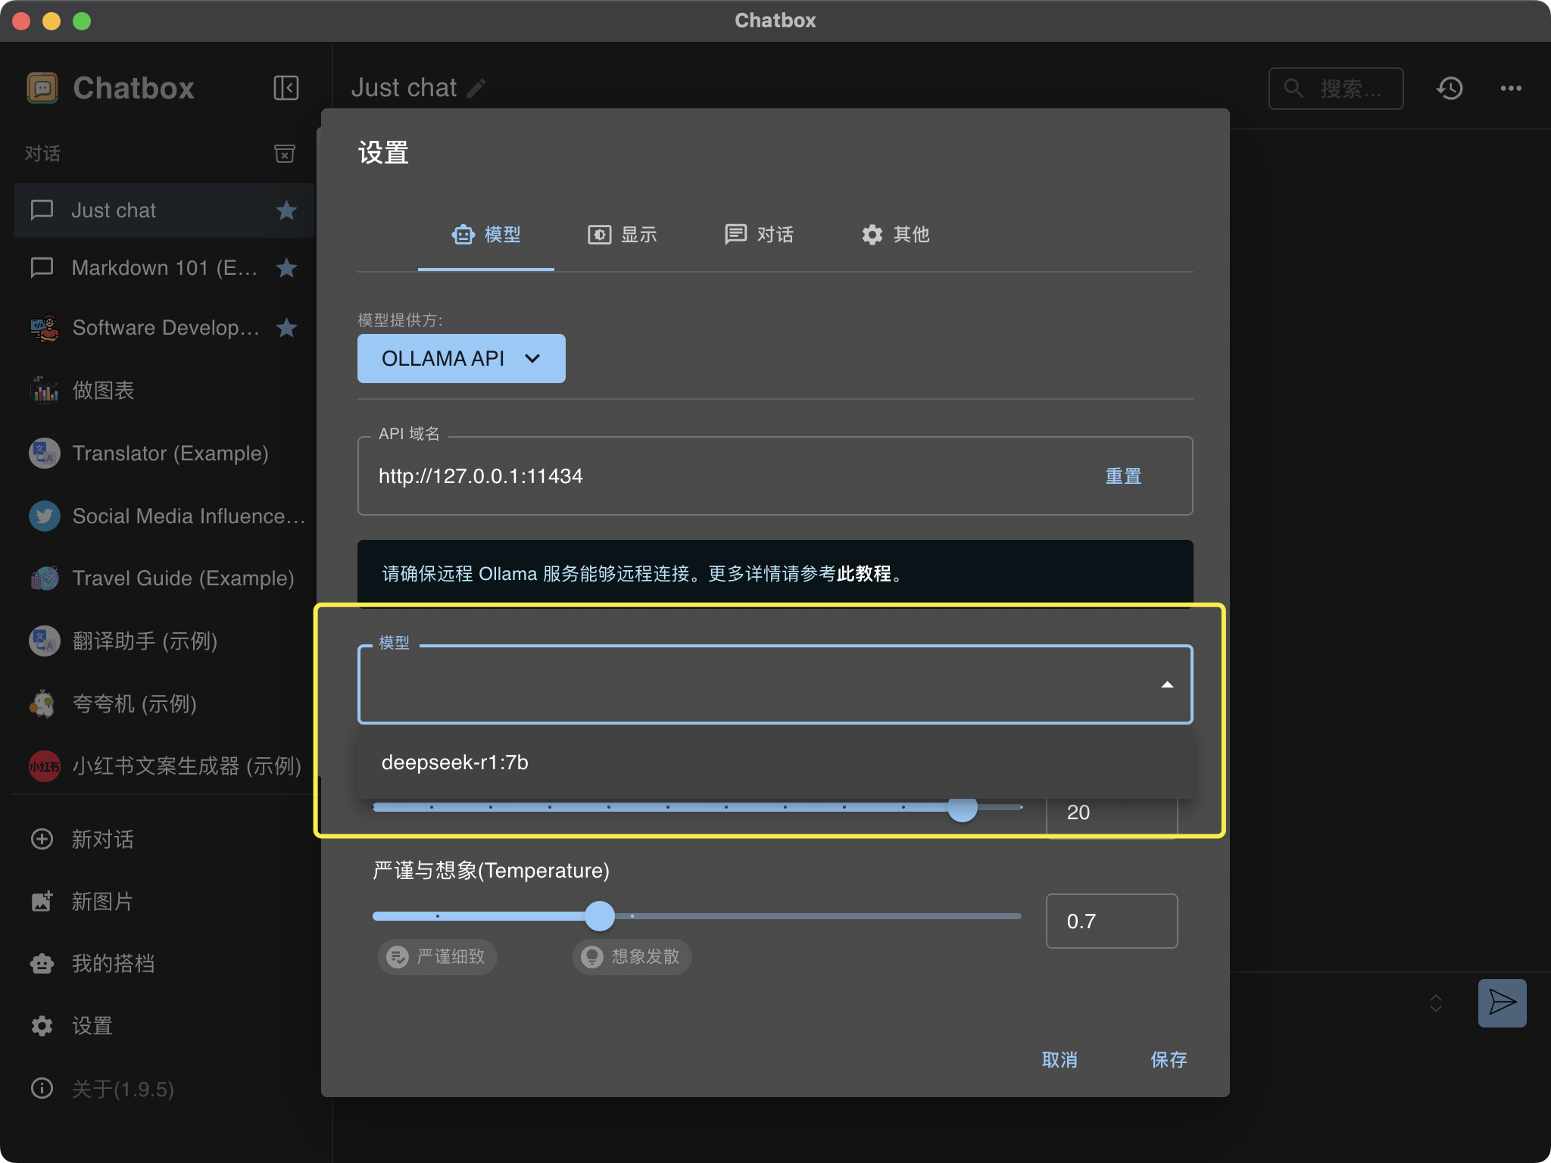The image size is (1551, 1163).
Task: Open the OLLAMA API provider dropdown
Action: [x=461, y=358]
